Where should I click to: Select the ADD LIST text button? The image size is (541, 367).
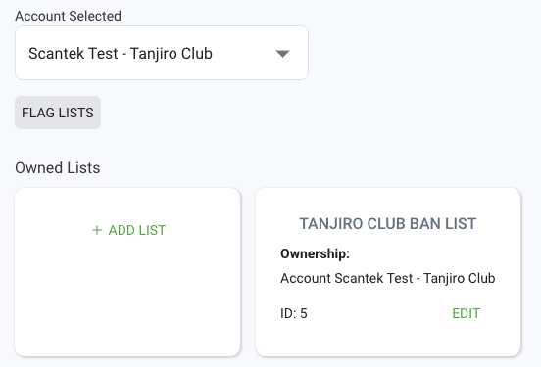point(128,230)
